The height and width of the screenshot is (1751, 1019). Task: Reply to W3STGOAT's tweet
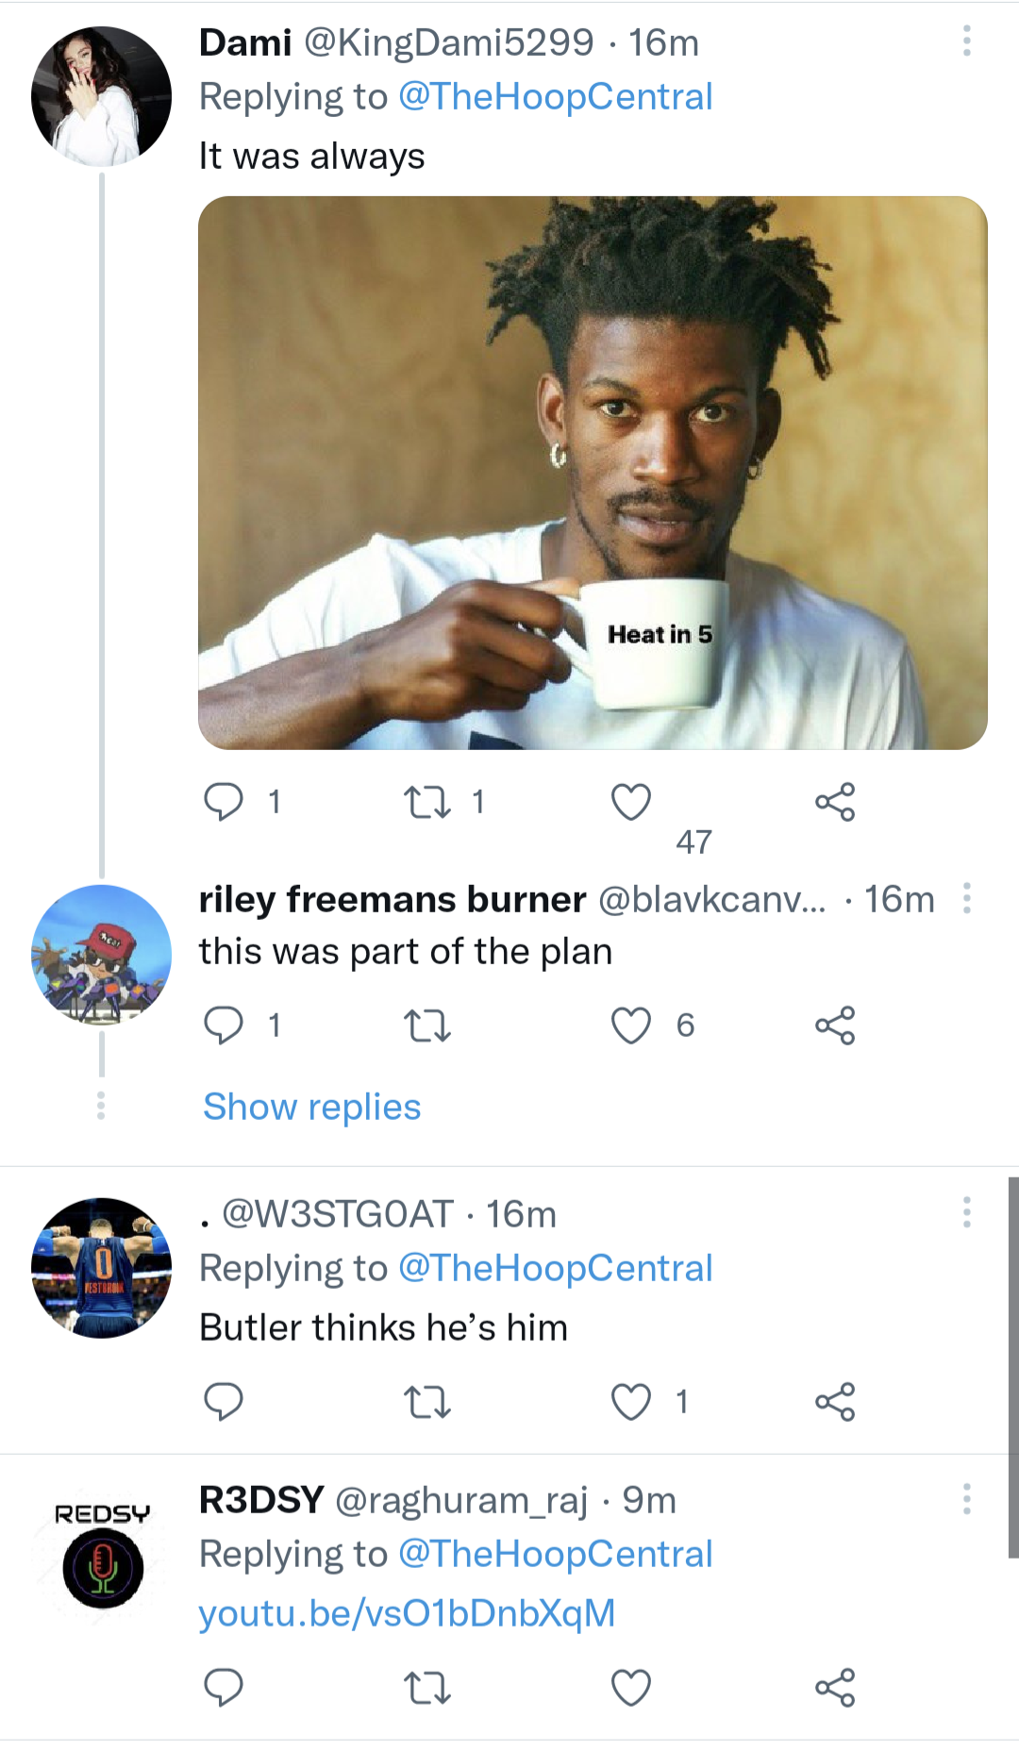coord(224,1402)
